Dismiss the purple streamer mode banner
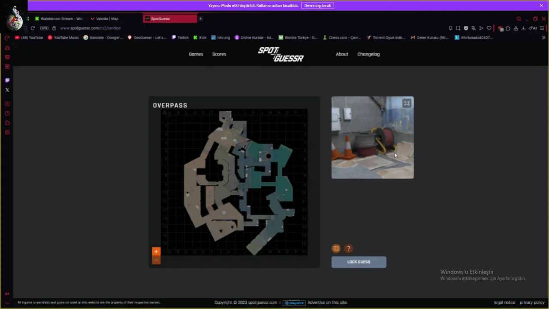 click(541, 6)
